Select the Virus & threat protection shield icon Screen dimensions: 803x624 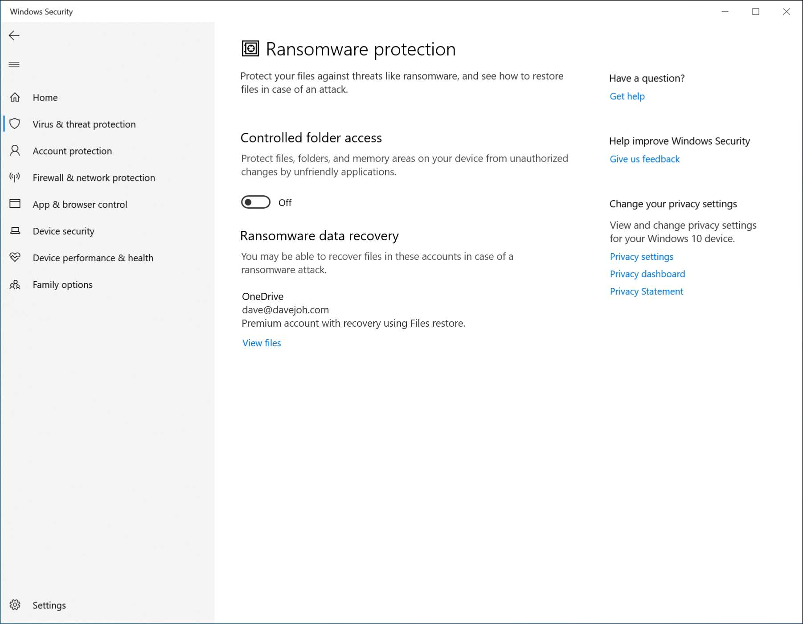15,124
